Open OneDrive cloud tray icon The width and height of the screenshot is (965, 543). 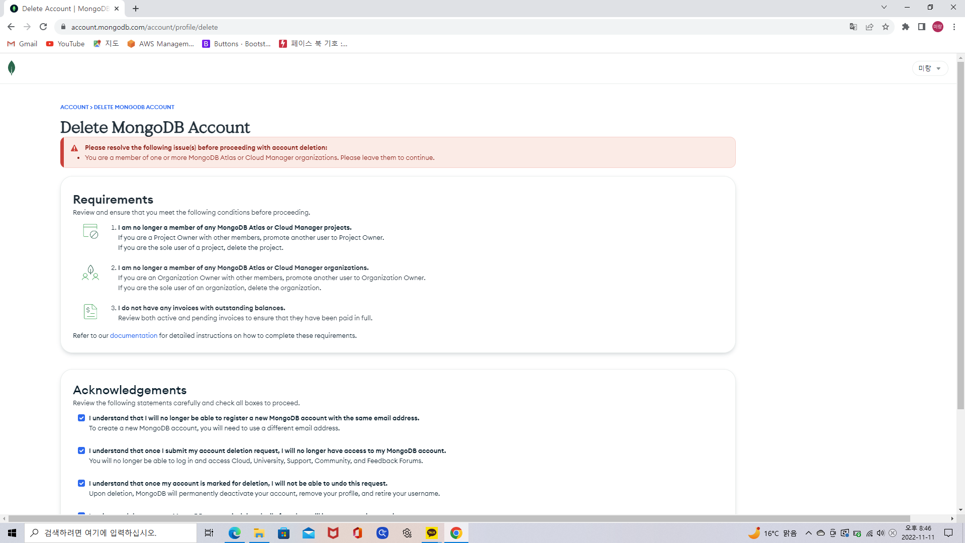click(821, 533)
